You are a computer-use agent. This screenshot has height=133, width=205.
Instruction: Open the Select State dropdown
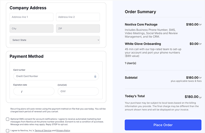[x=55, y=40]
